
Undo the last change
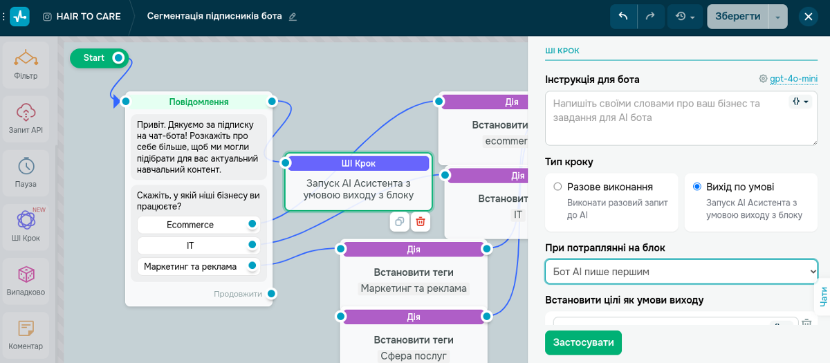[623, 16]
